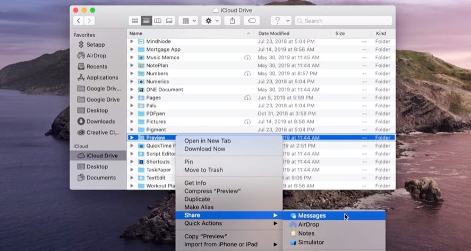Share via AirDrop in submenu
Viewport: 471px width, 251px height.
(334, 224)
